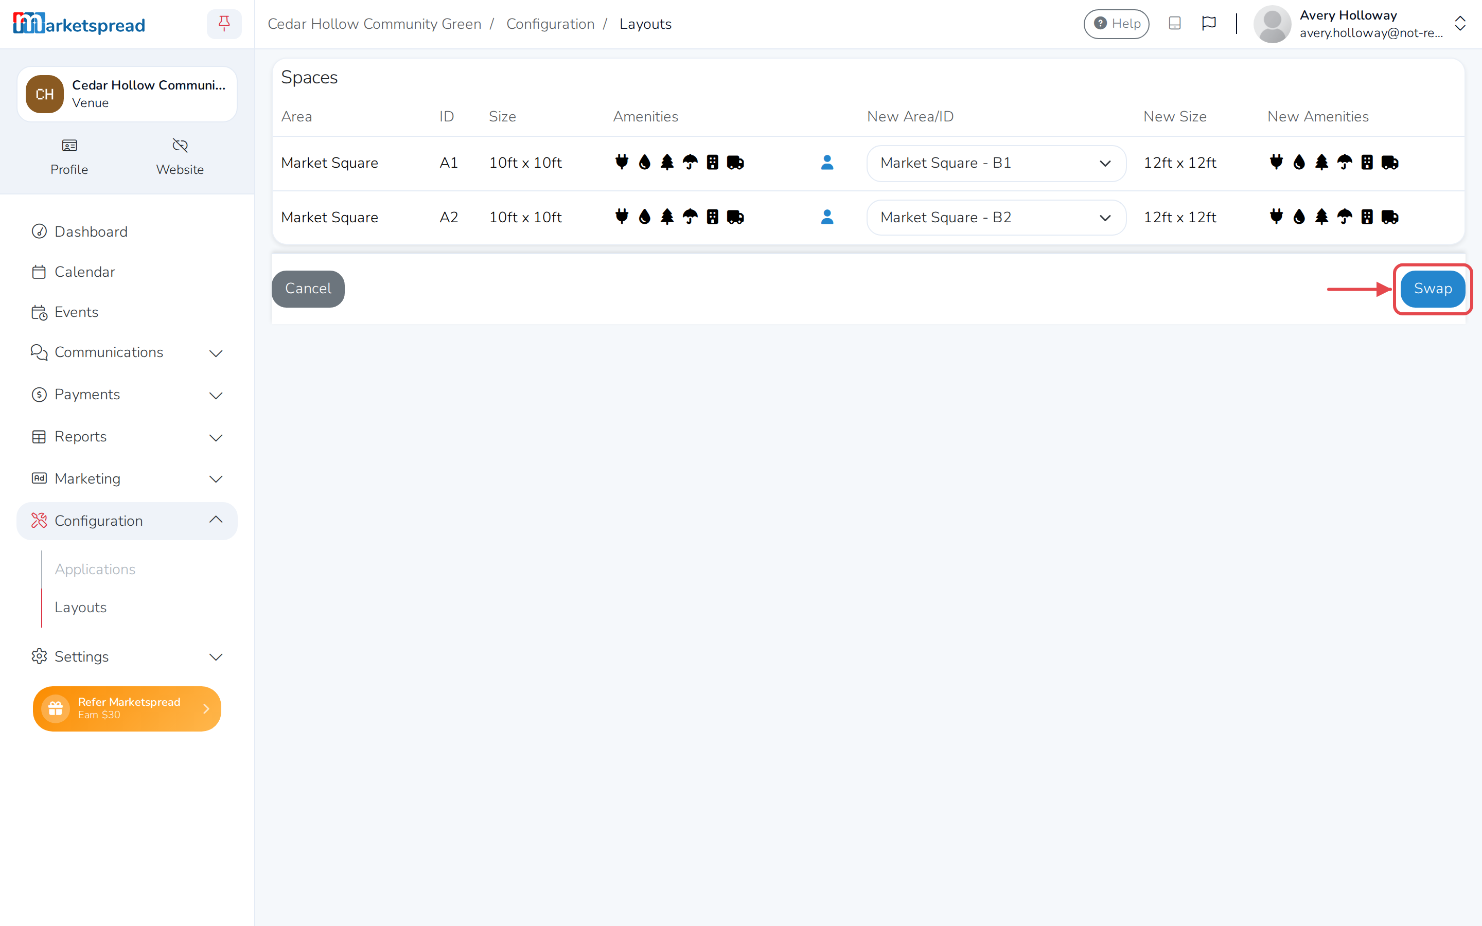The width and height of the screenshot is (1482, 926).
Task: Expand the Settings menu
Action: coord(127,656)
